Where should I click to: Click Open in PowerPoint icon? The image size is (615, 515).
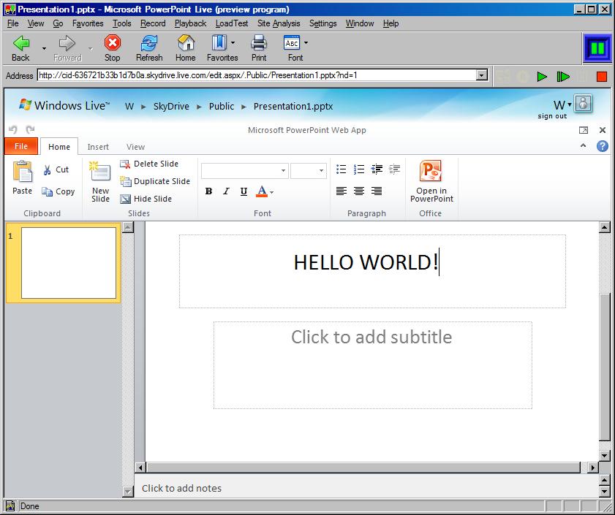coord(431,182)
